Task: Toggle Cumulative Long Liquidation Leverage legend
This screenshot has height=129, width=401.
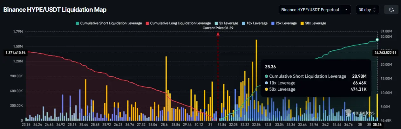Action: [178, 23]
